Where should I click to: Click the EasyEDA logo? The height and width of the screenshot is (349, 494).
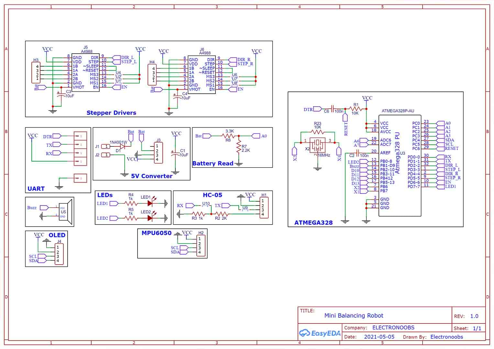coord(320,333)
